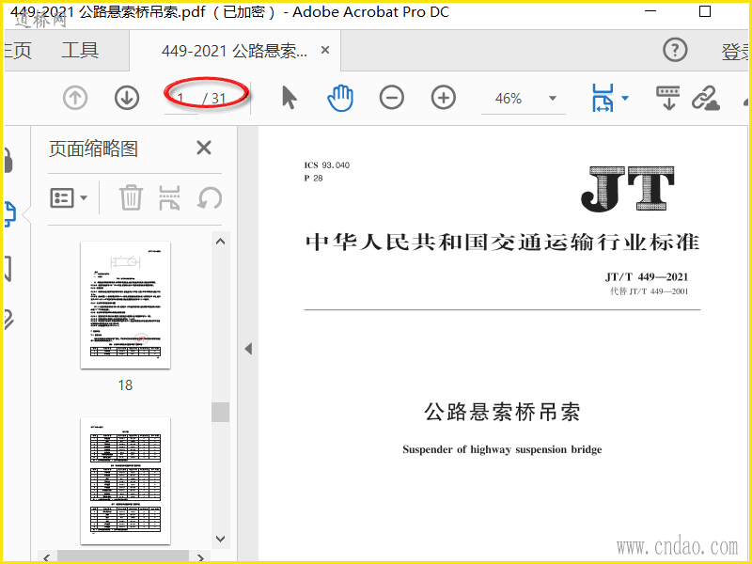This screenshot has height=564, width=752.
Task: Open the bookmarks sidebar icon
Action: (x=8, y=269)
